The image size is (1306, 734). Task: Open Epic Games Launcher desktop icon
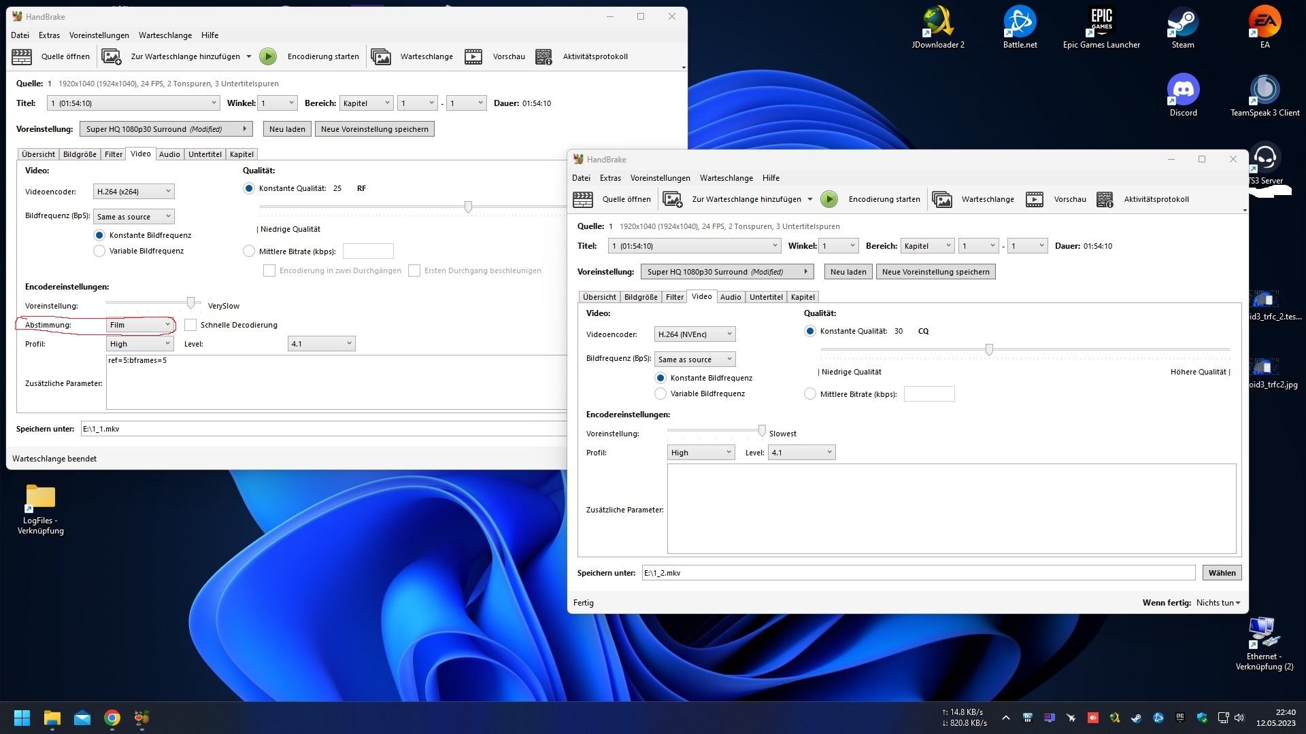pyautogui.click(x=1101, y=27)
